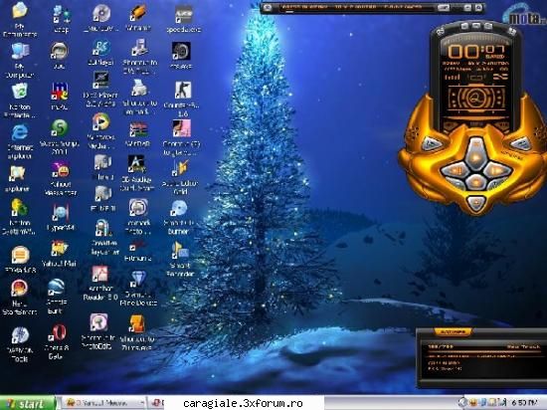Select the orange Z desktop shortcut
Image resolution: width=547 pixels, height=410 pixels.
pyautogui.click(x=137, y=324)
